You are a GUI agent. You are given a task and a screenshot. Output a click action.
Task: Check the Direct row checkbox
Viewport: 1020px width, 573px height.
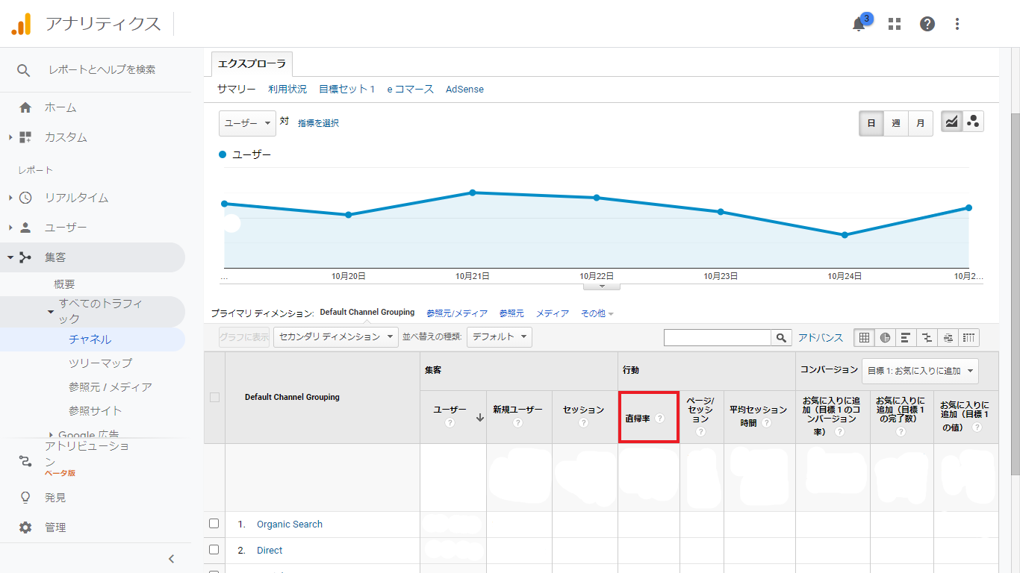click(x=214, y=550)
